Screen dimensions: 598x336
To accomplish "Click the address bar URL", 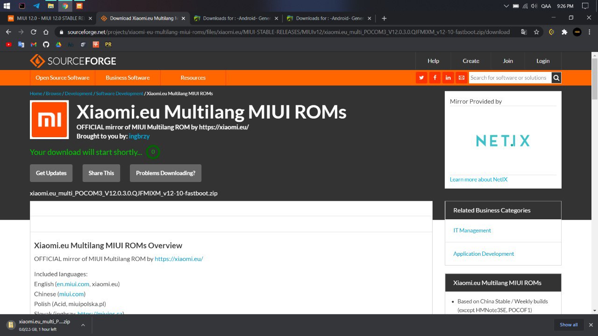I will [287, 32].
